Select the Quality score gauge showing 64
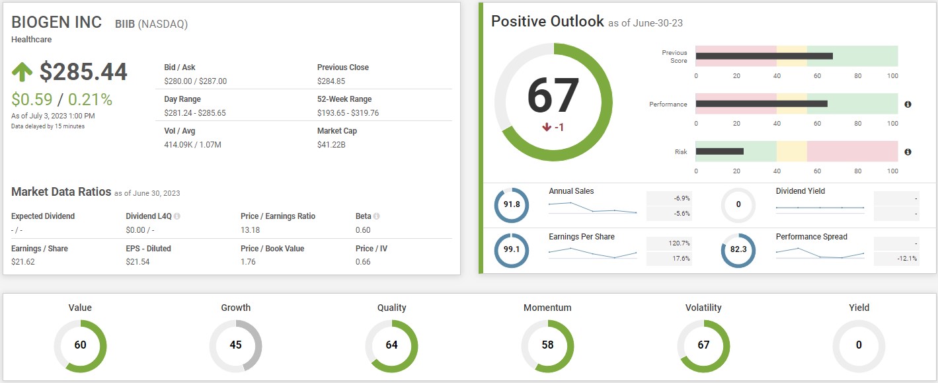Screen dimensions: 938x383 [x=392, y=345]
